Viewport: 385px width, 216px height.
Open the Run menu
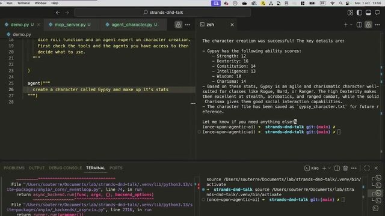click(10, 3)
